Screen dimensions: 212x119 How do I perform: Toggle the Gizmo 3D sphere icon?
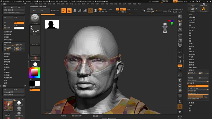[x=90, y=11]
